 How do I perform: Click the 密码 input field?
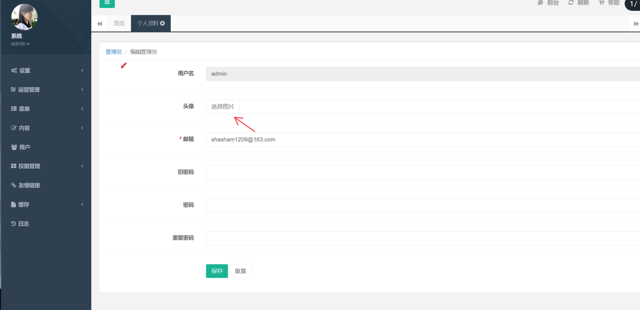click(x=423, y=205)
